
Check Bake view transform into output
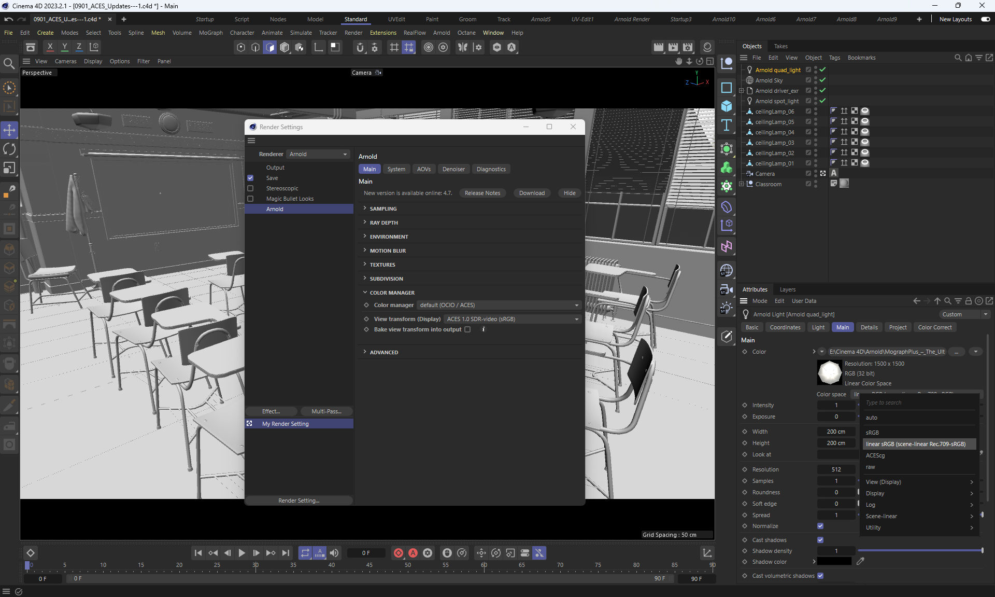coord(467,329)
